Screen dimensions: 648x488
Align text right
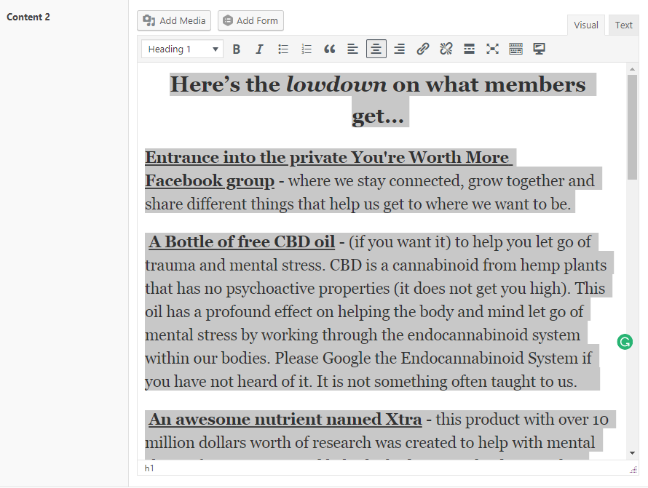[x=399, y=49]
